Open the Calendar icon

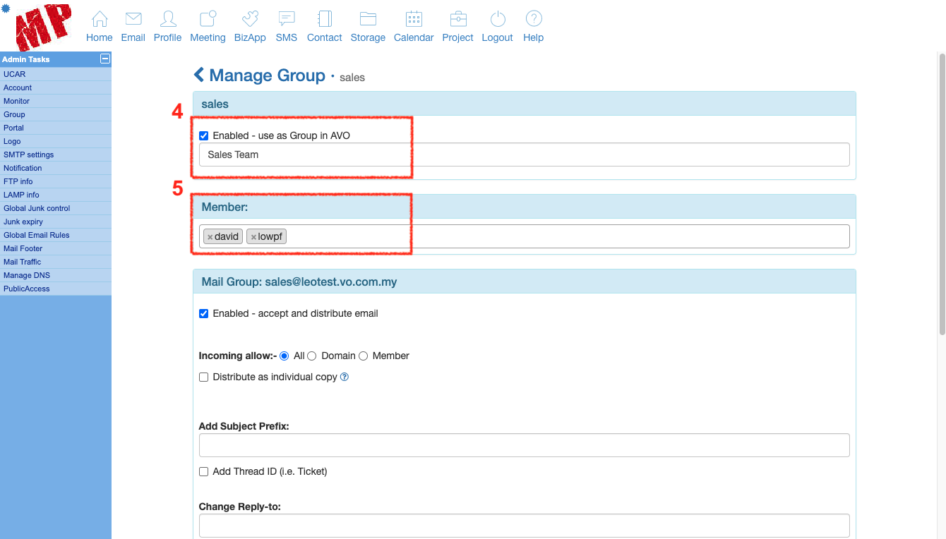[414, 19]
